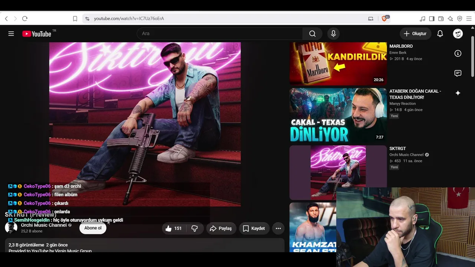Click the address bar URL
This screenshot has width=475, height=267.
[129, 19]
